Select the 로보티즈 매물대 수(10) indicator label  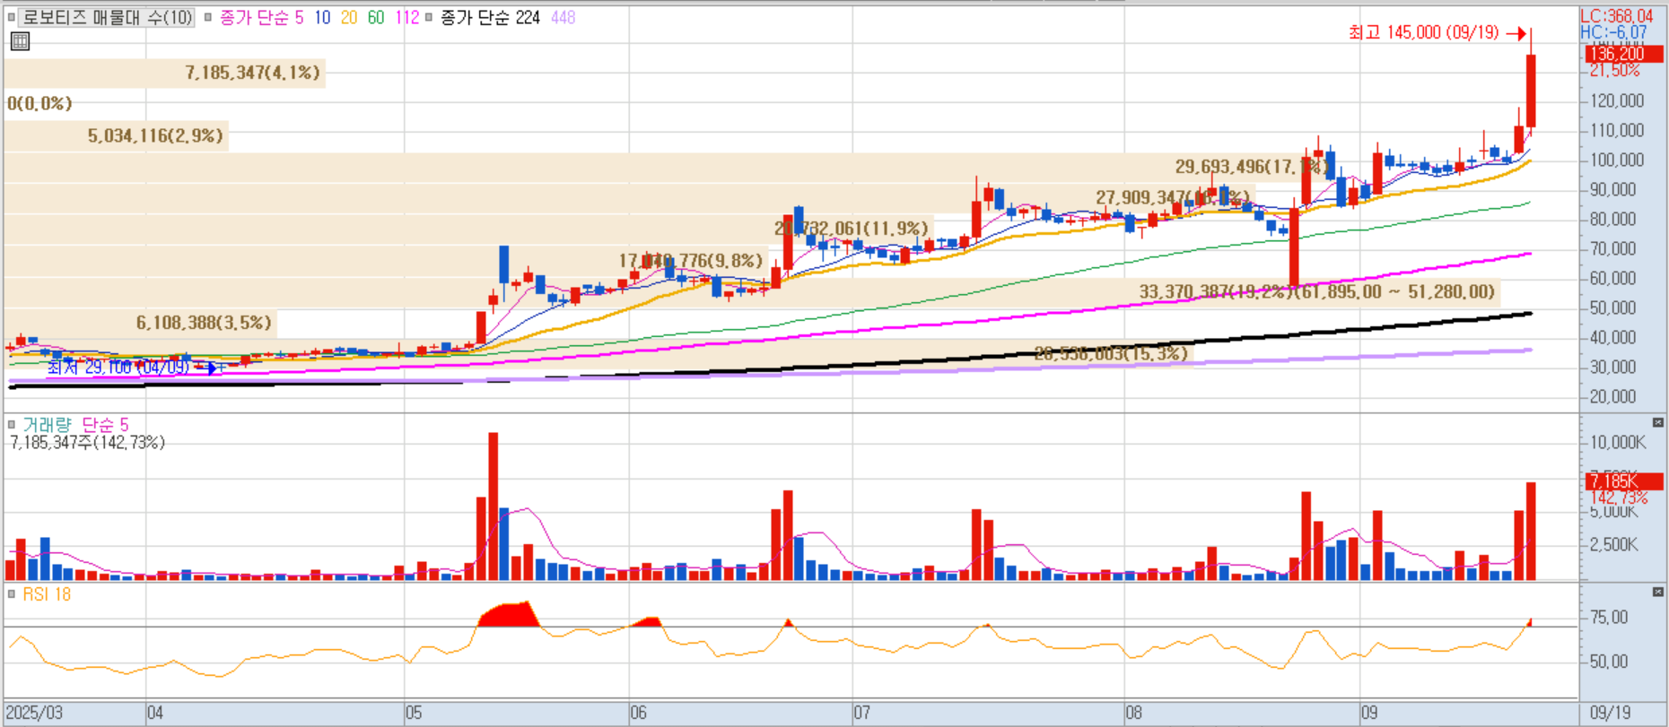[107, 17]
